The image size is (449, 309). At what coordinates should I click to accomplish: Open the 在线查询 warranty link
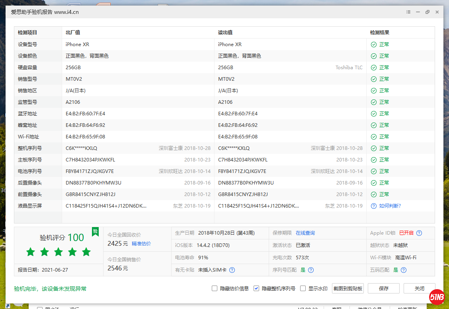(305, 233)
